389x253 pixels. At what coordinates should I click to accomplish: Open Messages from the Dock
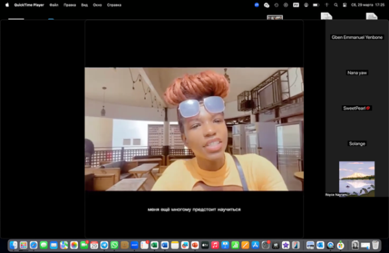pos(43,245)
